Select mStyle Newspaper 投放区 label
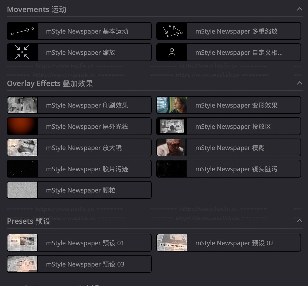Screen dimensions: 308x286 233,127
